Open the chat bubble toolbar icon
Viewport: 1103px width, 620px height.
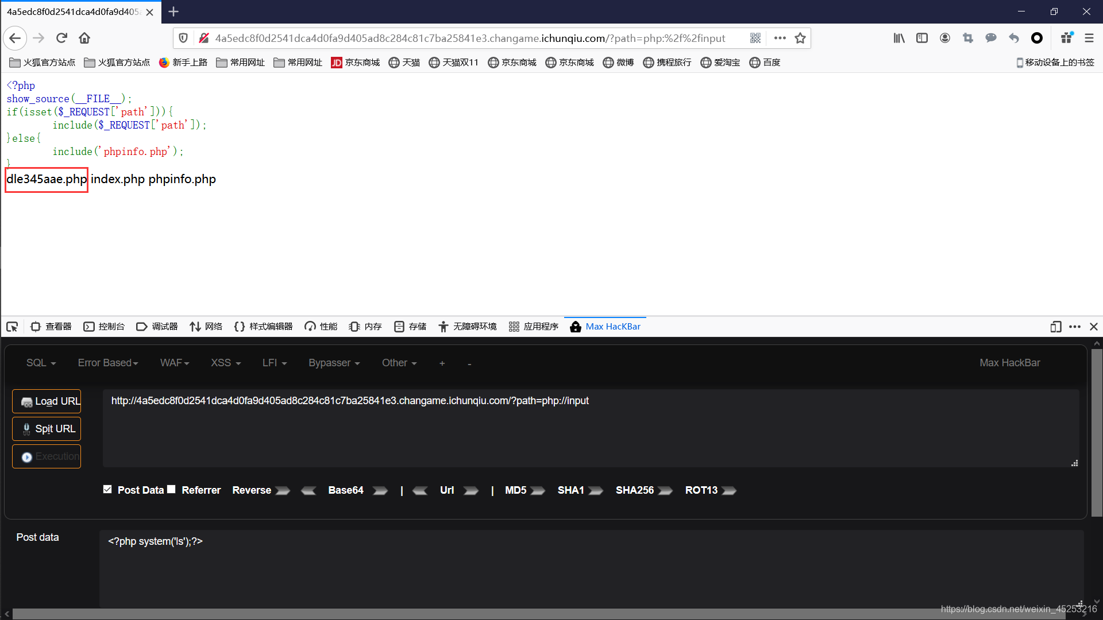pos(991,38)
